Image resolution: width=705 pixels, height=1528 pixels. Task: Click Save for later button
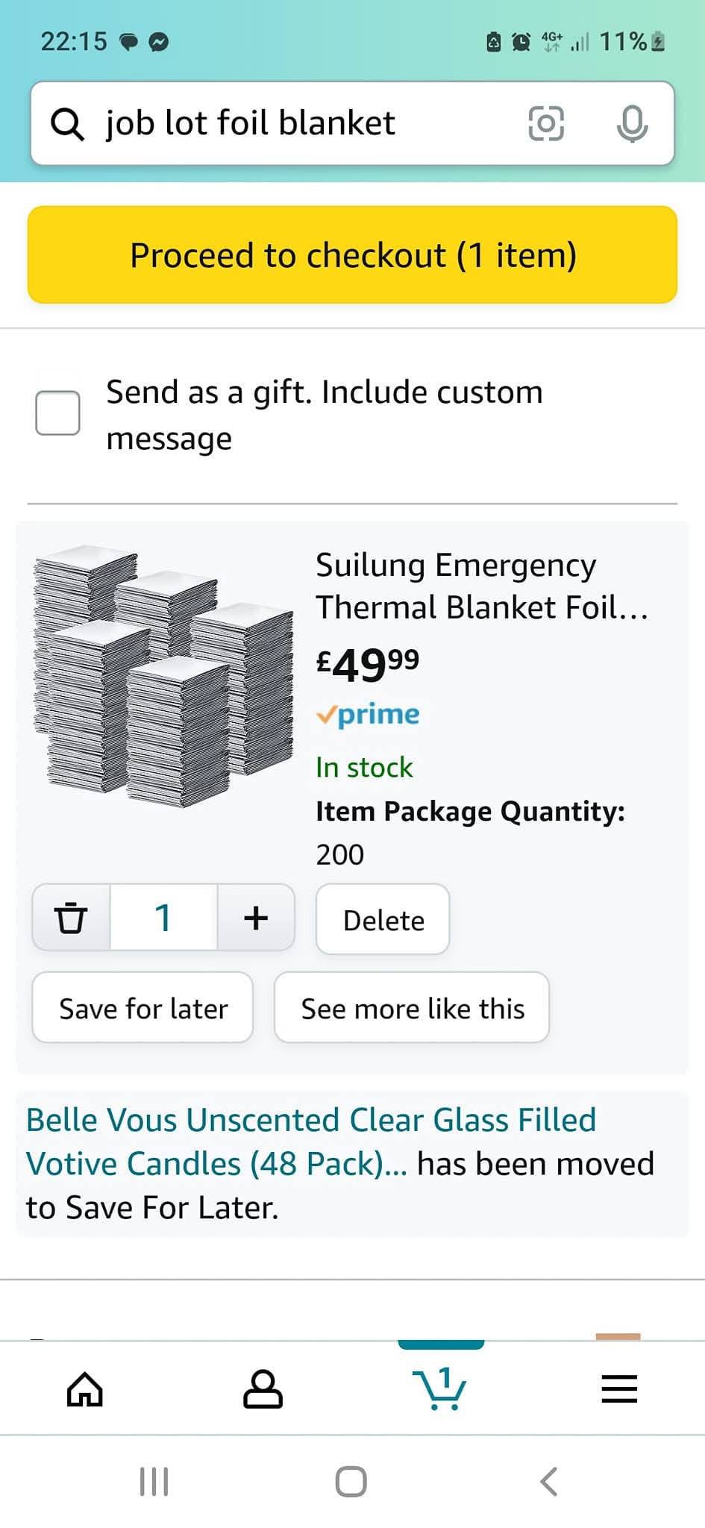pyautogui.click(x=142, y=1007)
